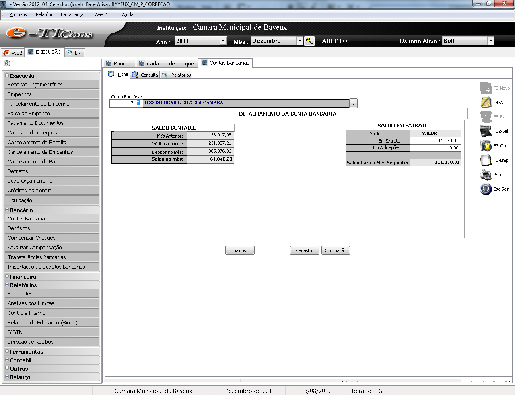Click the F4-Alt edit icon
Viewport: 515px width, 395px height.
point(486,102)
